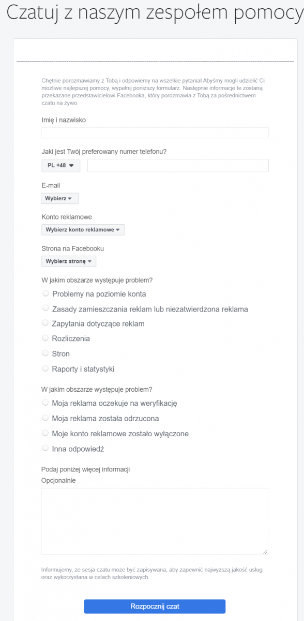This screenshot has width=304, height=621.
Task: Open the Wybierz stronę dropdown
Action: [x=68, y=261]
